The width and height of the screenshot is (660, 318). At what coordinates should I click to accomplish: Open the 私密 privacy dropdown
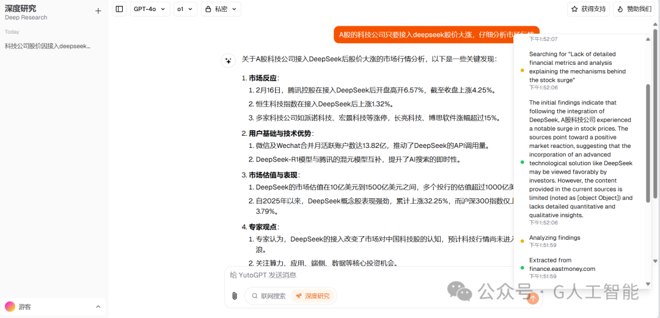point(221,9)
